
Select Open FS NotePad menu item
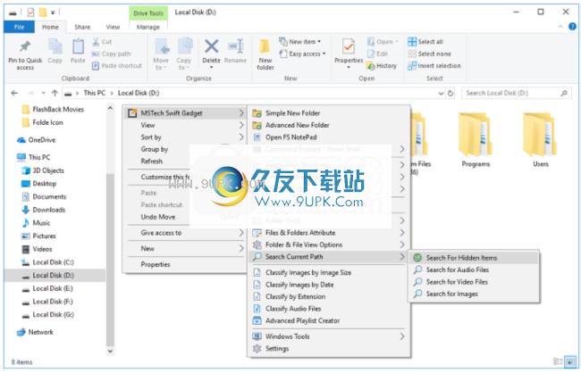point(329,137)
